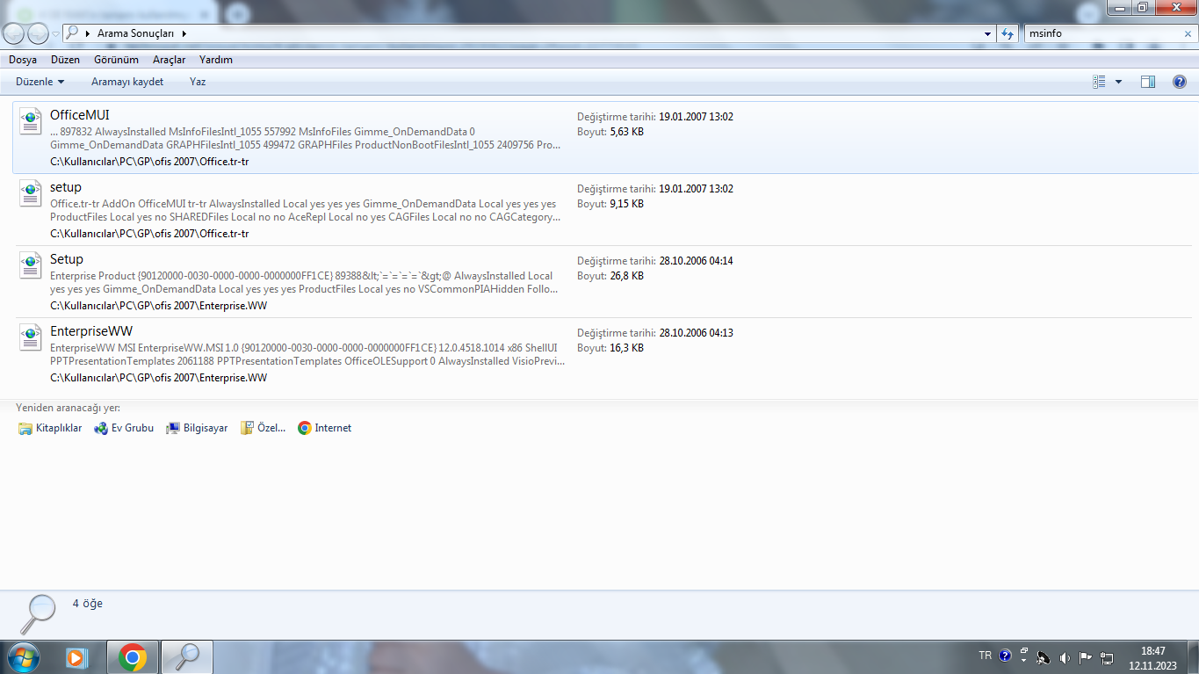Launch Windows Media Player from the taskbar

(77, 656)
